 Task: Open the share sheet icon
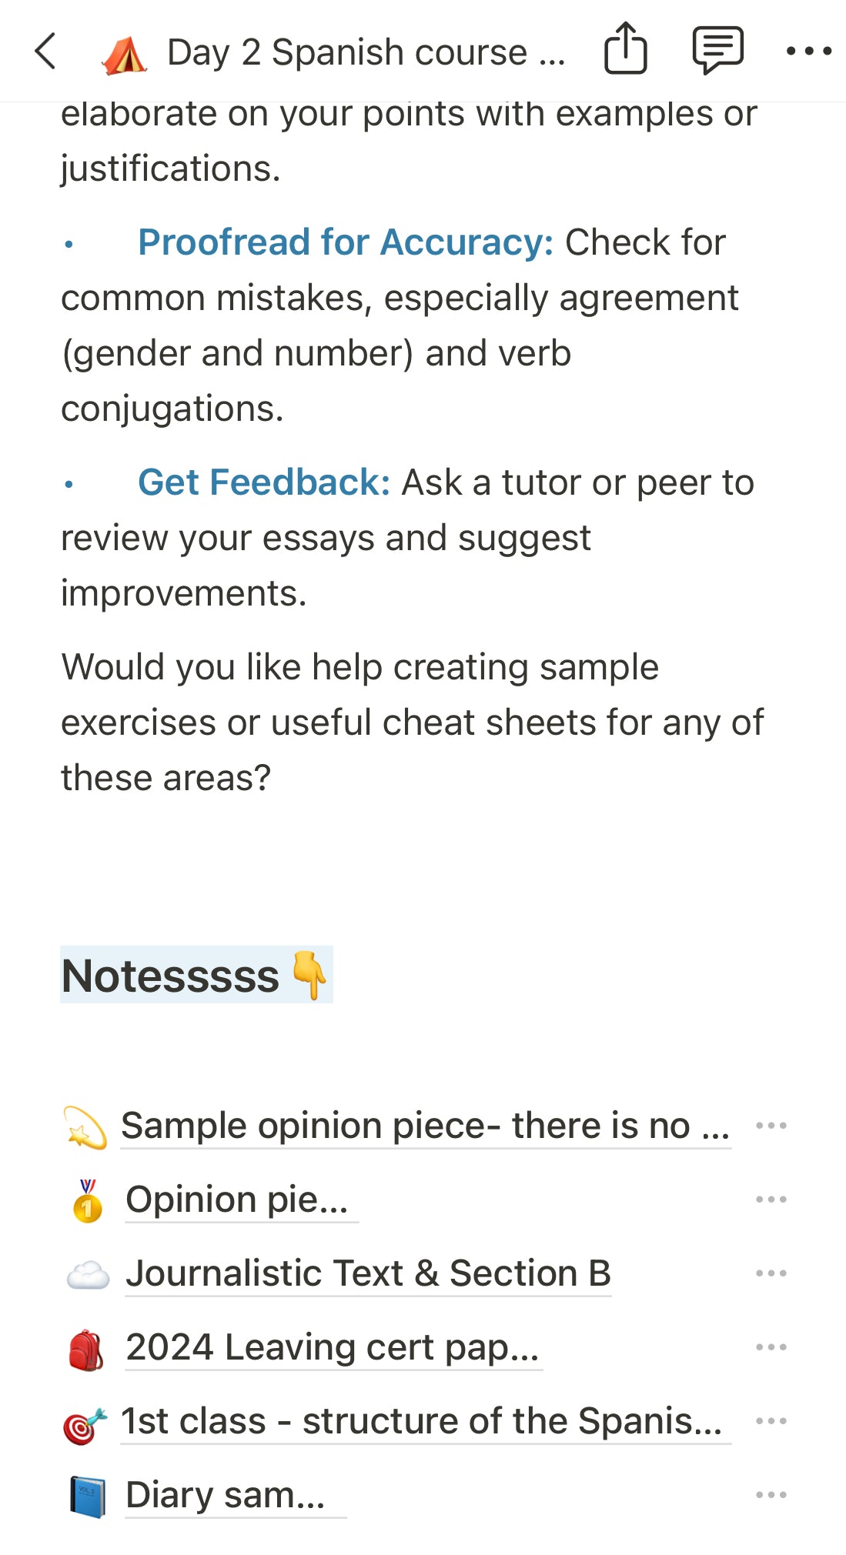(x=625, y=49)
